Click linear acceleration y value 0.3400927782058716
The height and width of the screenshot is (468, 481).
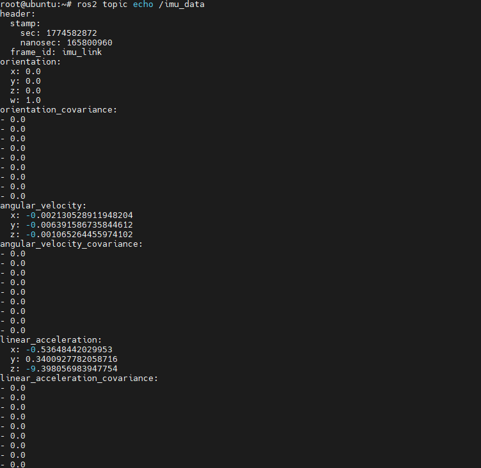[x=72, y=359]
